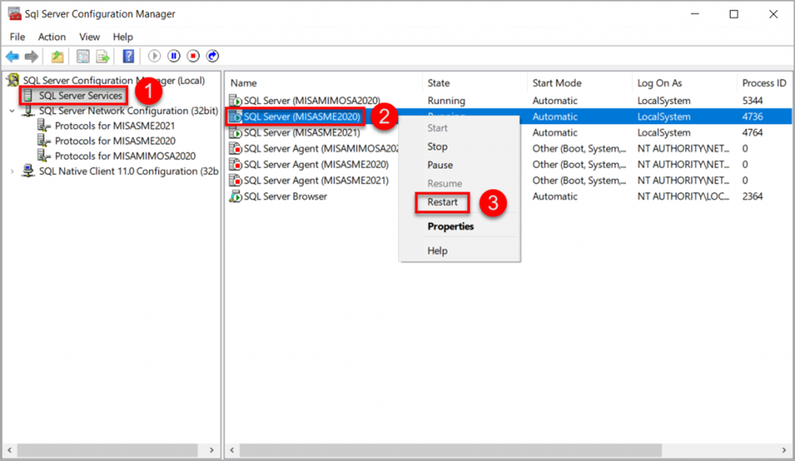Click the SQL Server Browser service icon
795x461 pixels.
coord(235,196)
